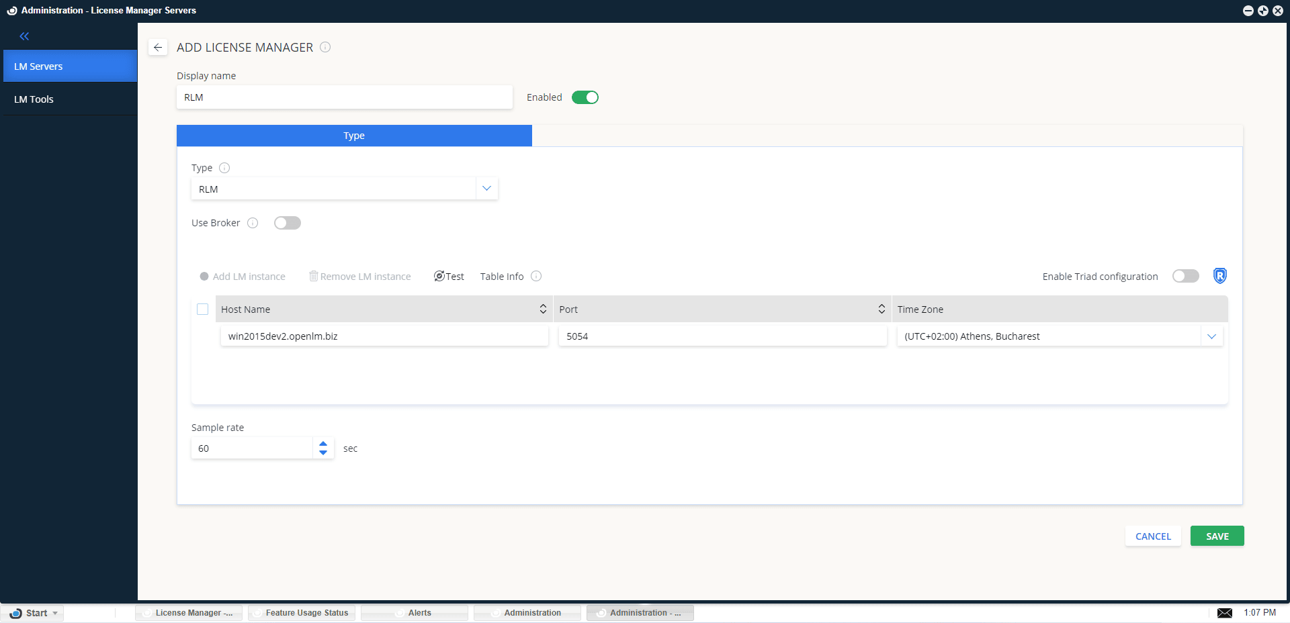Click the info icon next to Table Info
This screenshot has width=1290, height=623.
536,276
